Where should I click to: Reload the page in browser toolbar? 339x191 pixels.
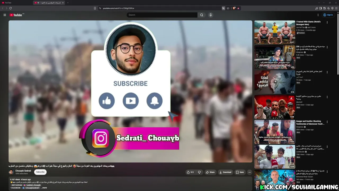(x=11, y=8)
